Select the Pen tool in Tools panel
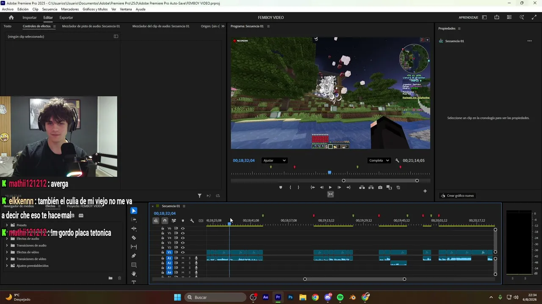The height and width of the screenshot is (304, 542). coord(134,256)
